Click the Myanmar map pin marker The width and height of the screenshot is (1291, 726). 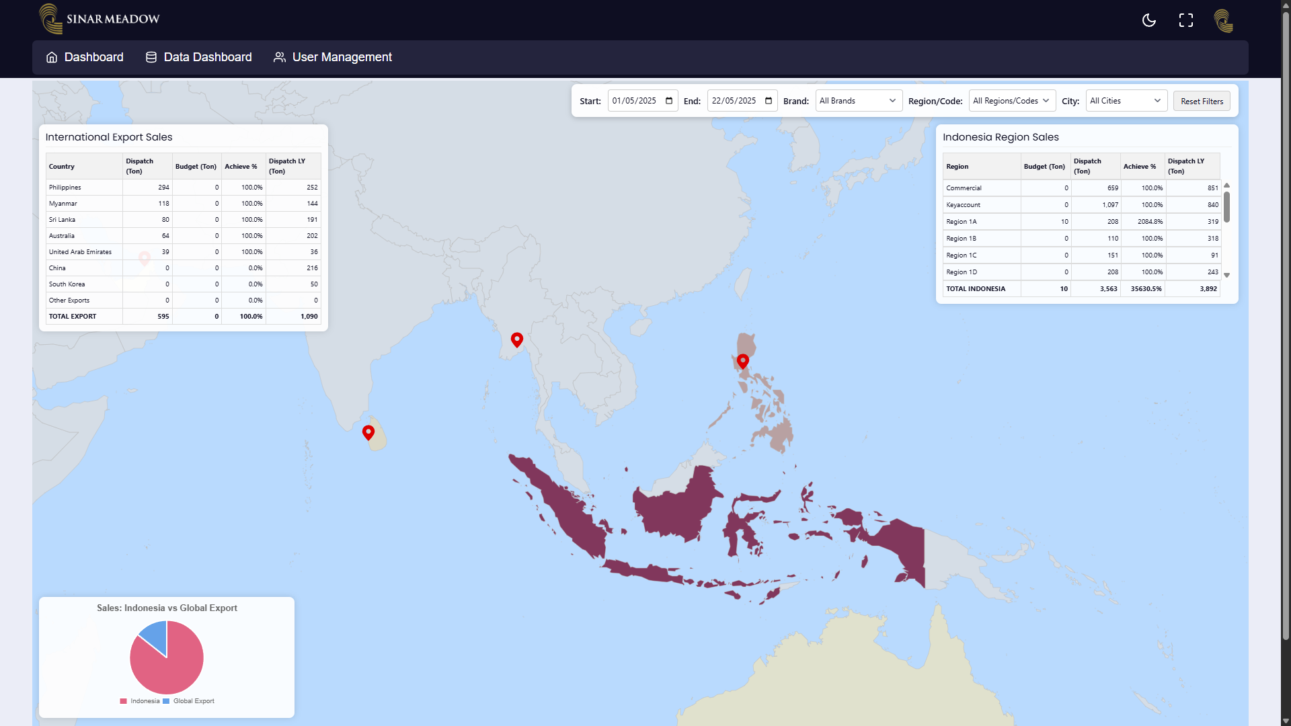pos(516,339)
